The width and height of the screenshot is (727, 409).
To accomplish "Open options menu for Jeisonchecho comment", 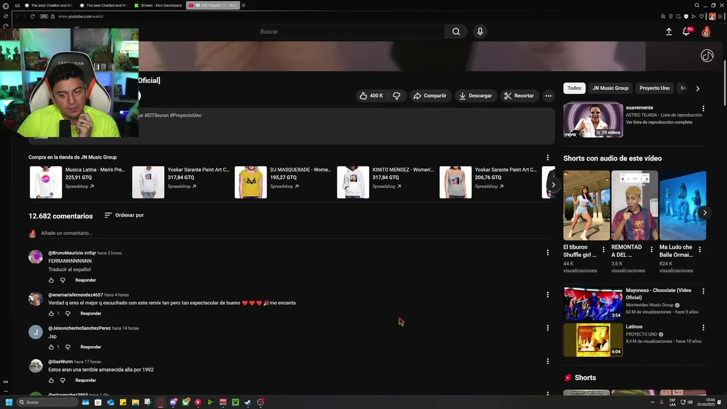I will (548, 328).
